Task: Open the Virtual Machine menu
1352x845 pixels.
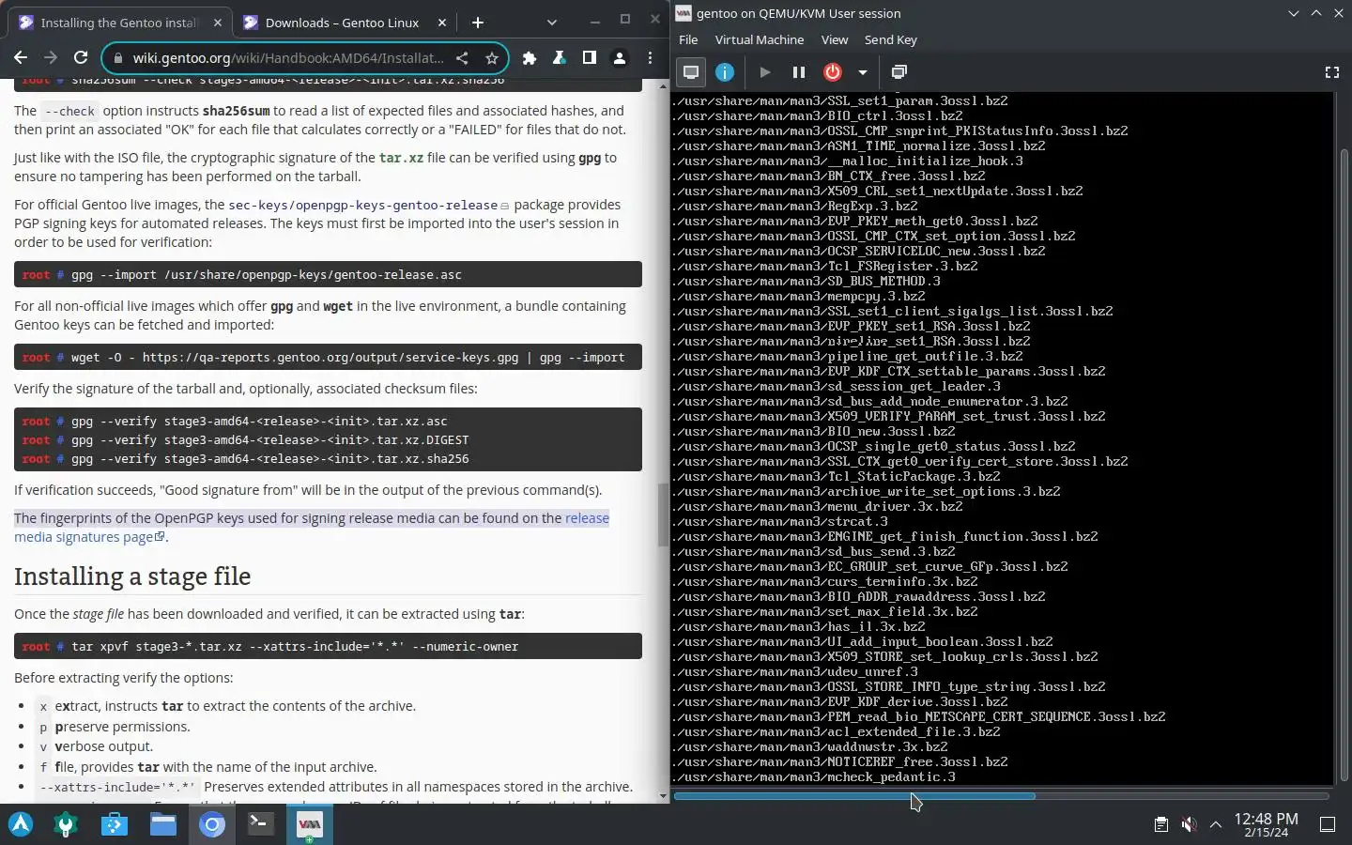Action: [x=760, y=39]
